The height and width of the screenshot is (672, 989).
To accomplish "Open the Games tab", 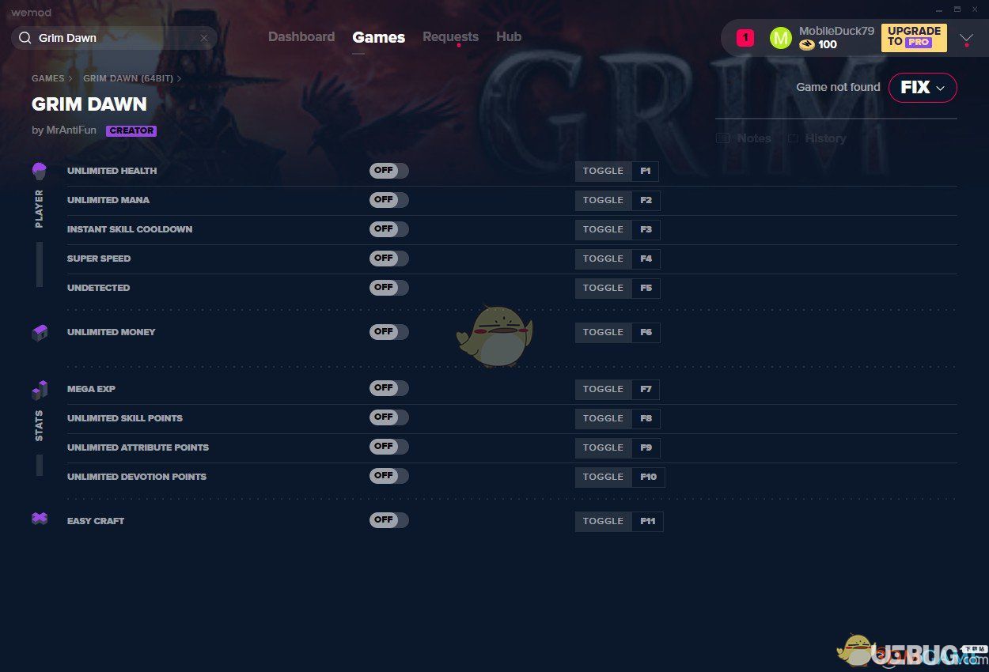I will point(379,37).
